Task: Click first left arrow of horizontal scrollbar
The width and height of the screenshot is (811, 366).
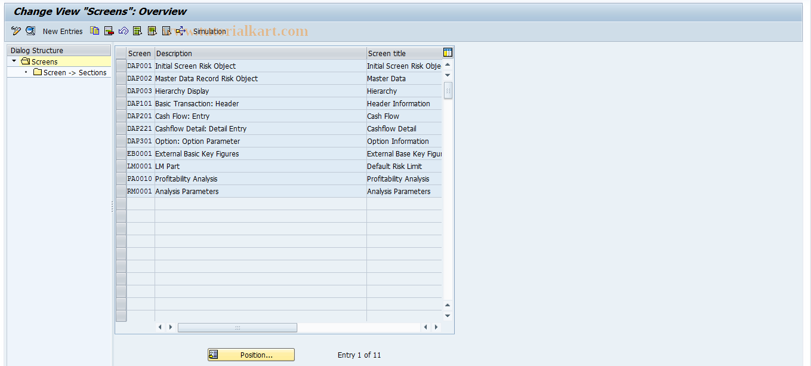Action: coord(160,327)
